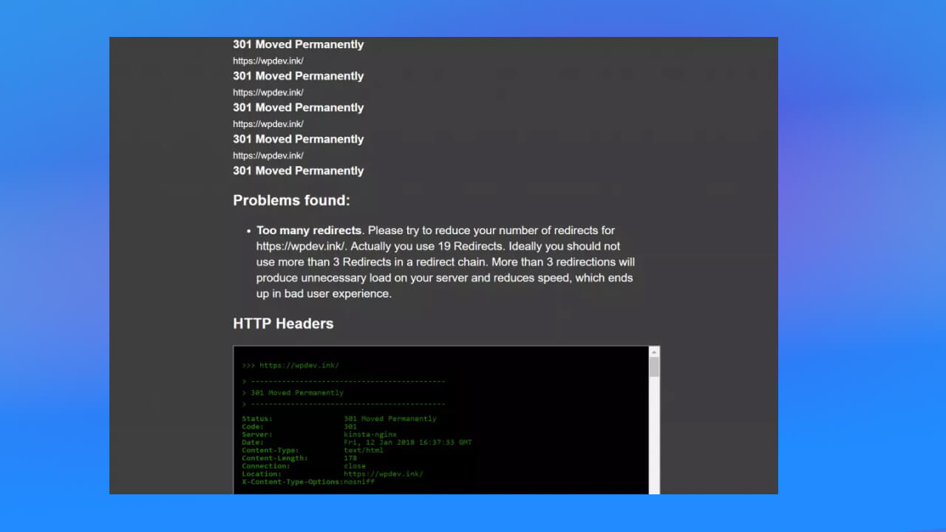Click the 'X-Content-Type-Options:nosniff' line
946x532 pixels.
pos(308,482)
